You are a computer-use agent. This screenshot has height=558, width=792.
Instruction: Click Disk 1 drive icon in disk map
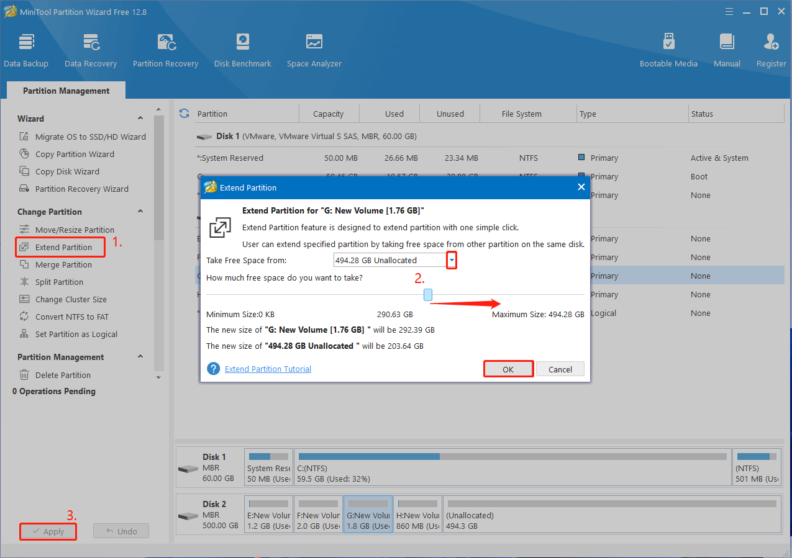tap(188, 469)
